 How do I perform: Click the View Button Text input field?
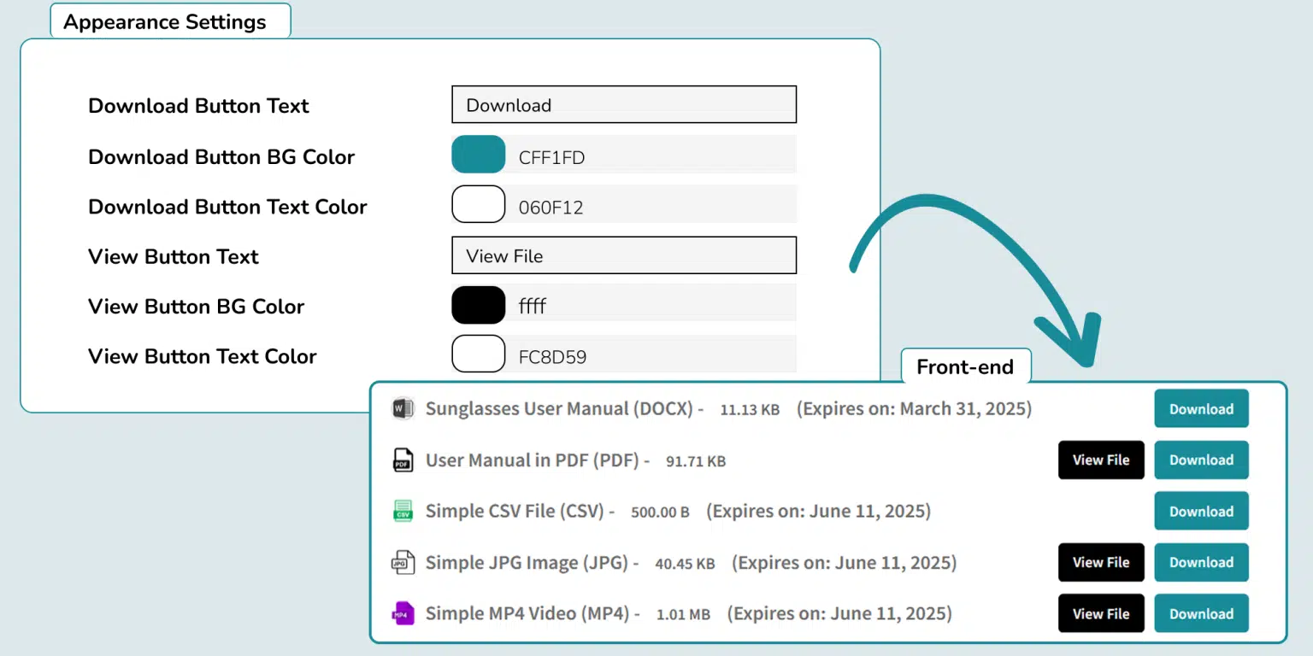coord(623,255)
